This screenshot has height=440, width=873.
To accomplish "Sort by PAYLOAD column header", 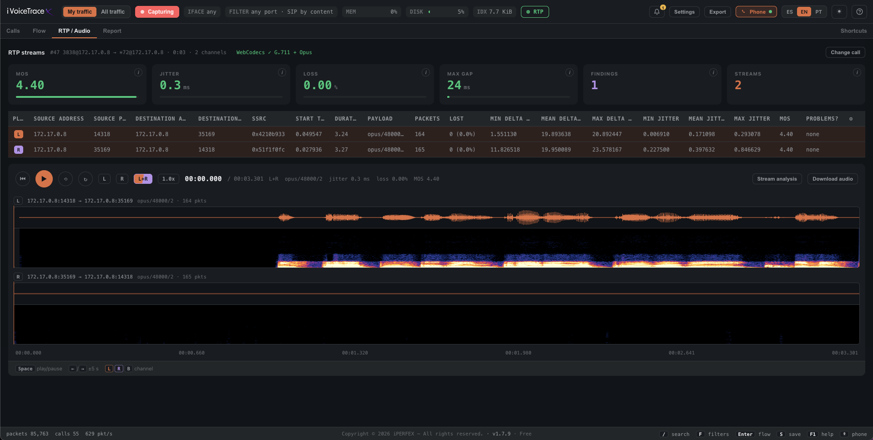I will 380,119.
